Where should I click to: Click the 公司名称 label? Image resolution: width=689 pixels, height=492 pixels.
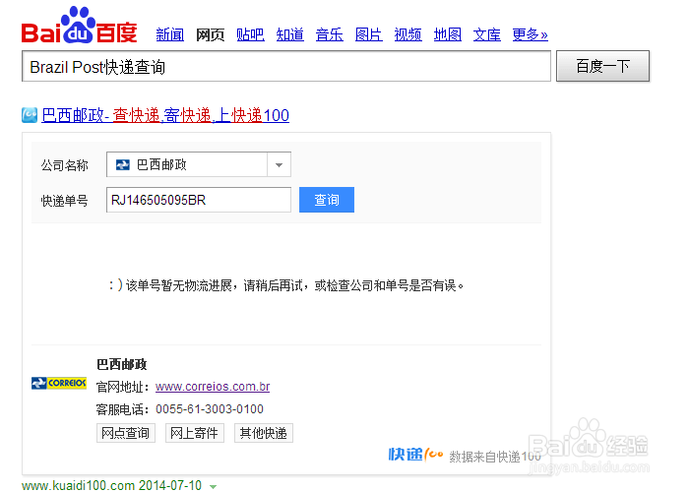coord(65,165)
